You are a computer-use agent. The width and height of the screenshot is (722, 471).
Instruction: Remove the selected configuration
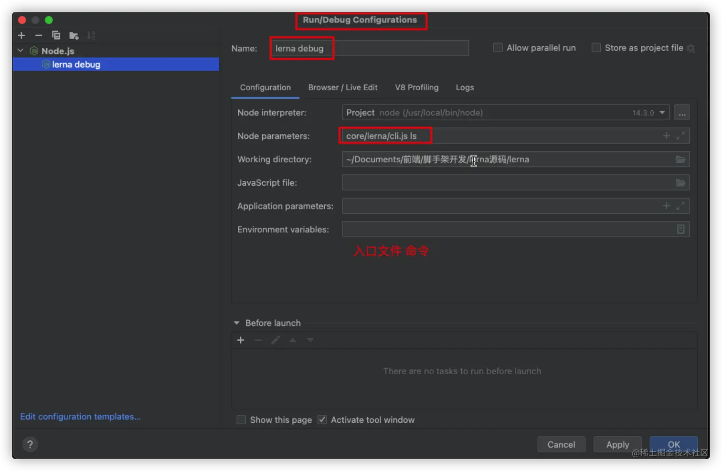[x=39, y=35]
